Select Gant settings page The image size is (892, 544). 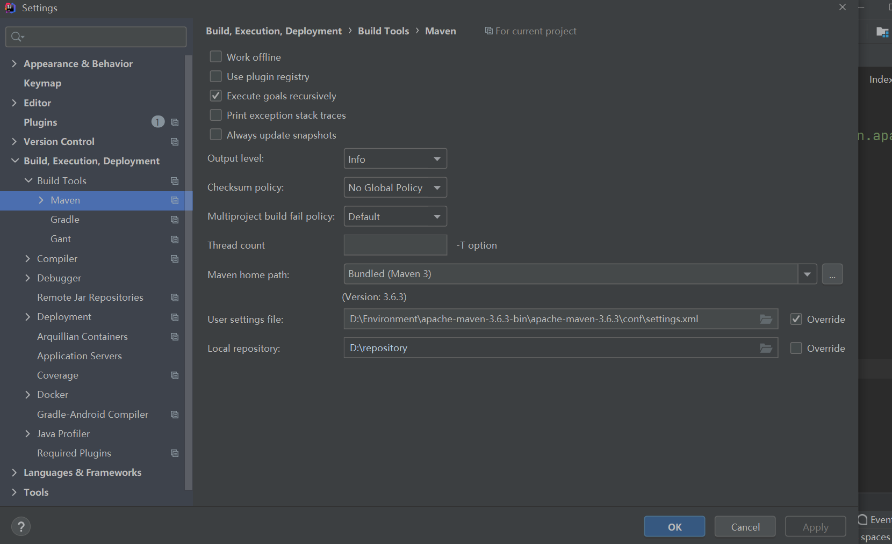pos(61,239)
